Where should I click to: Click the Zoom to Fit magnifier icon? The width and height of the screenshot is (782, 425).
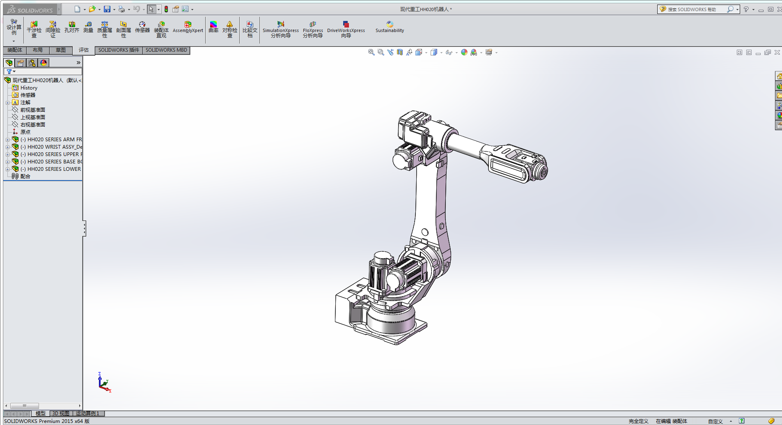point(371,52)
